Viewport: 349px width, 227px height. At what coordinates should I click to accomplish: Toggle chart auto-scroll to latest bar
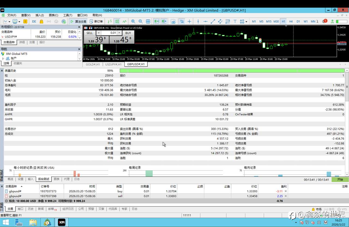coord(157,21)
